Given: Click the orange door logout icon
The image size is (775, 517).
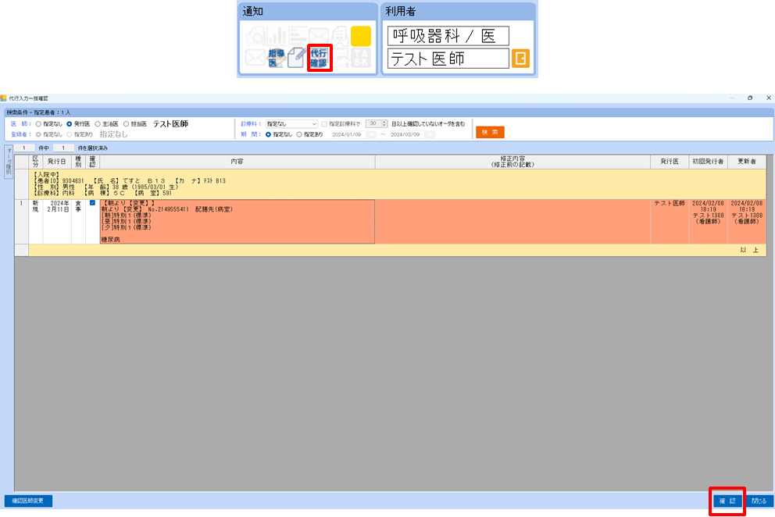Looking at the screenshot, I should click(x=520, y=59).
